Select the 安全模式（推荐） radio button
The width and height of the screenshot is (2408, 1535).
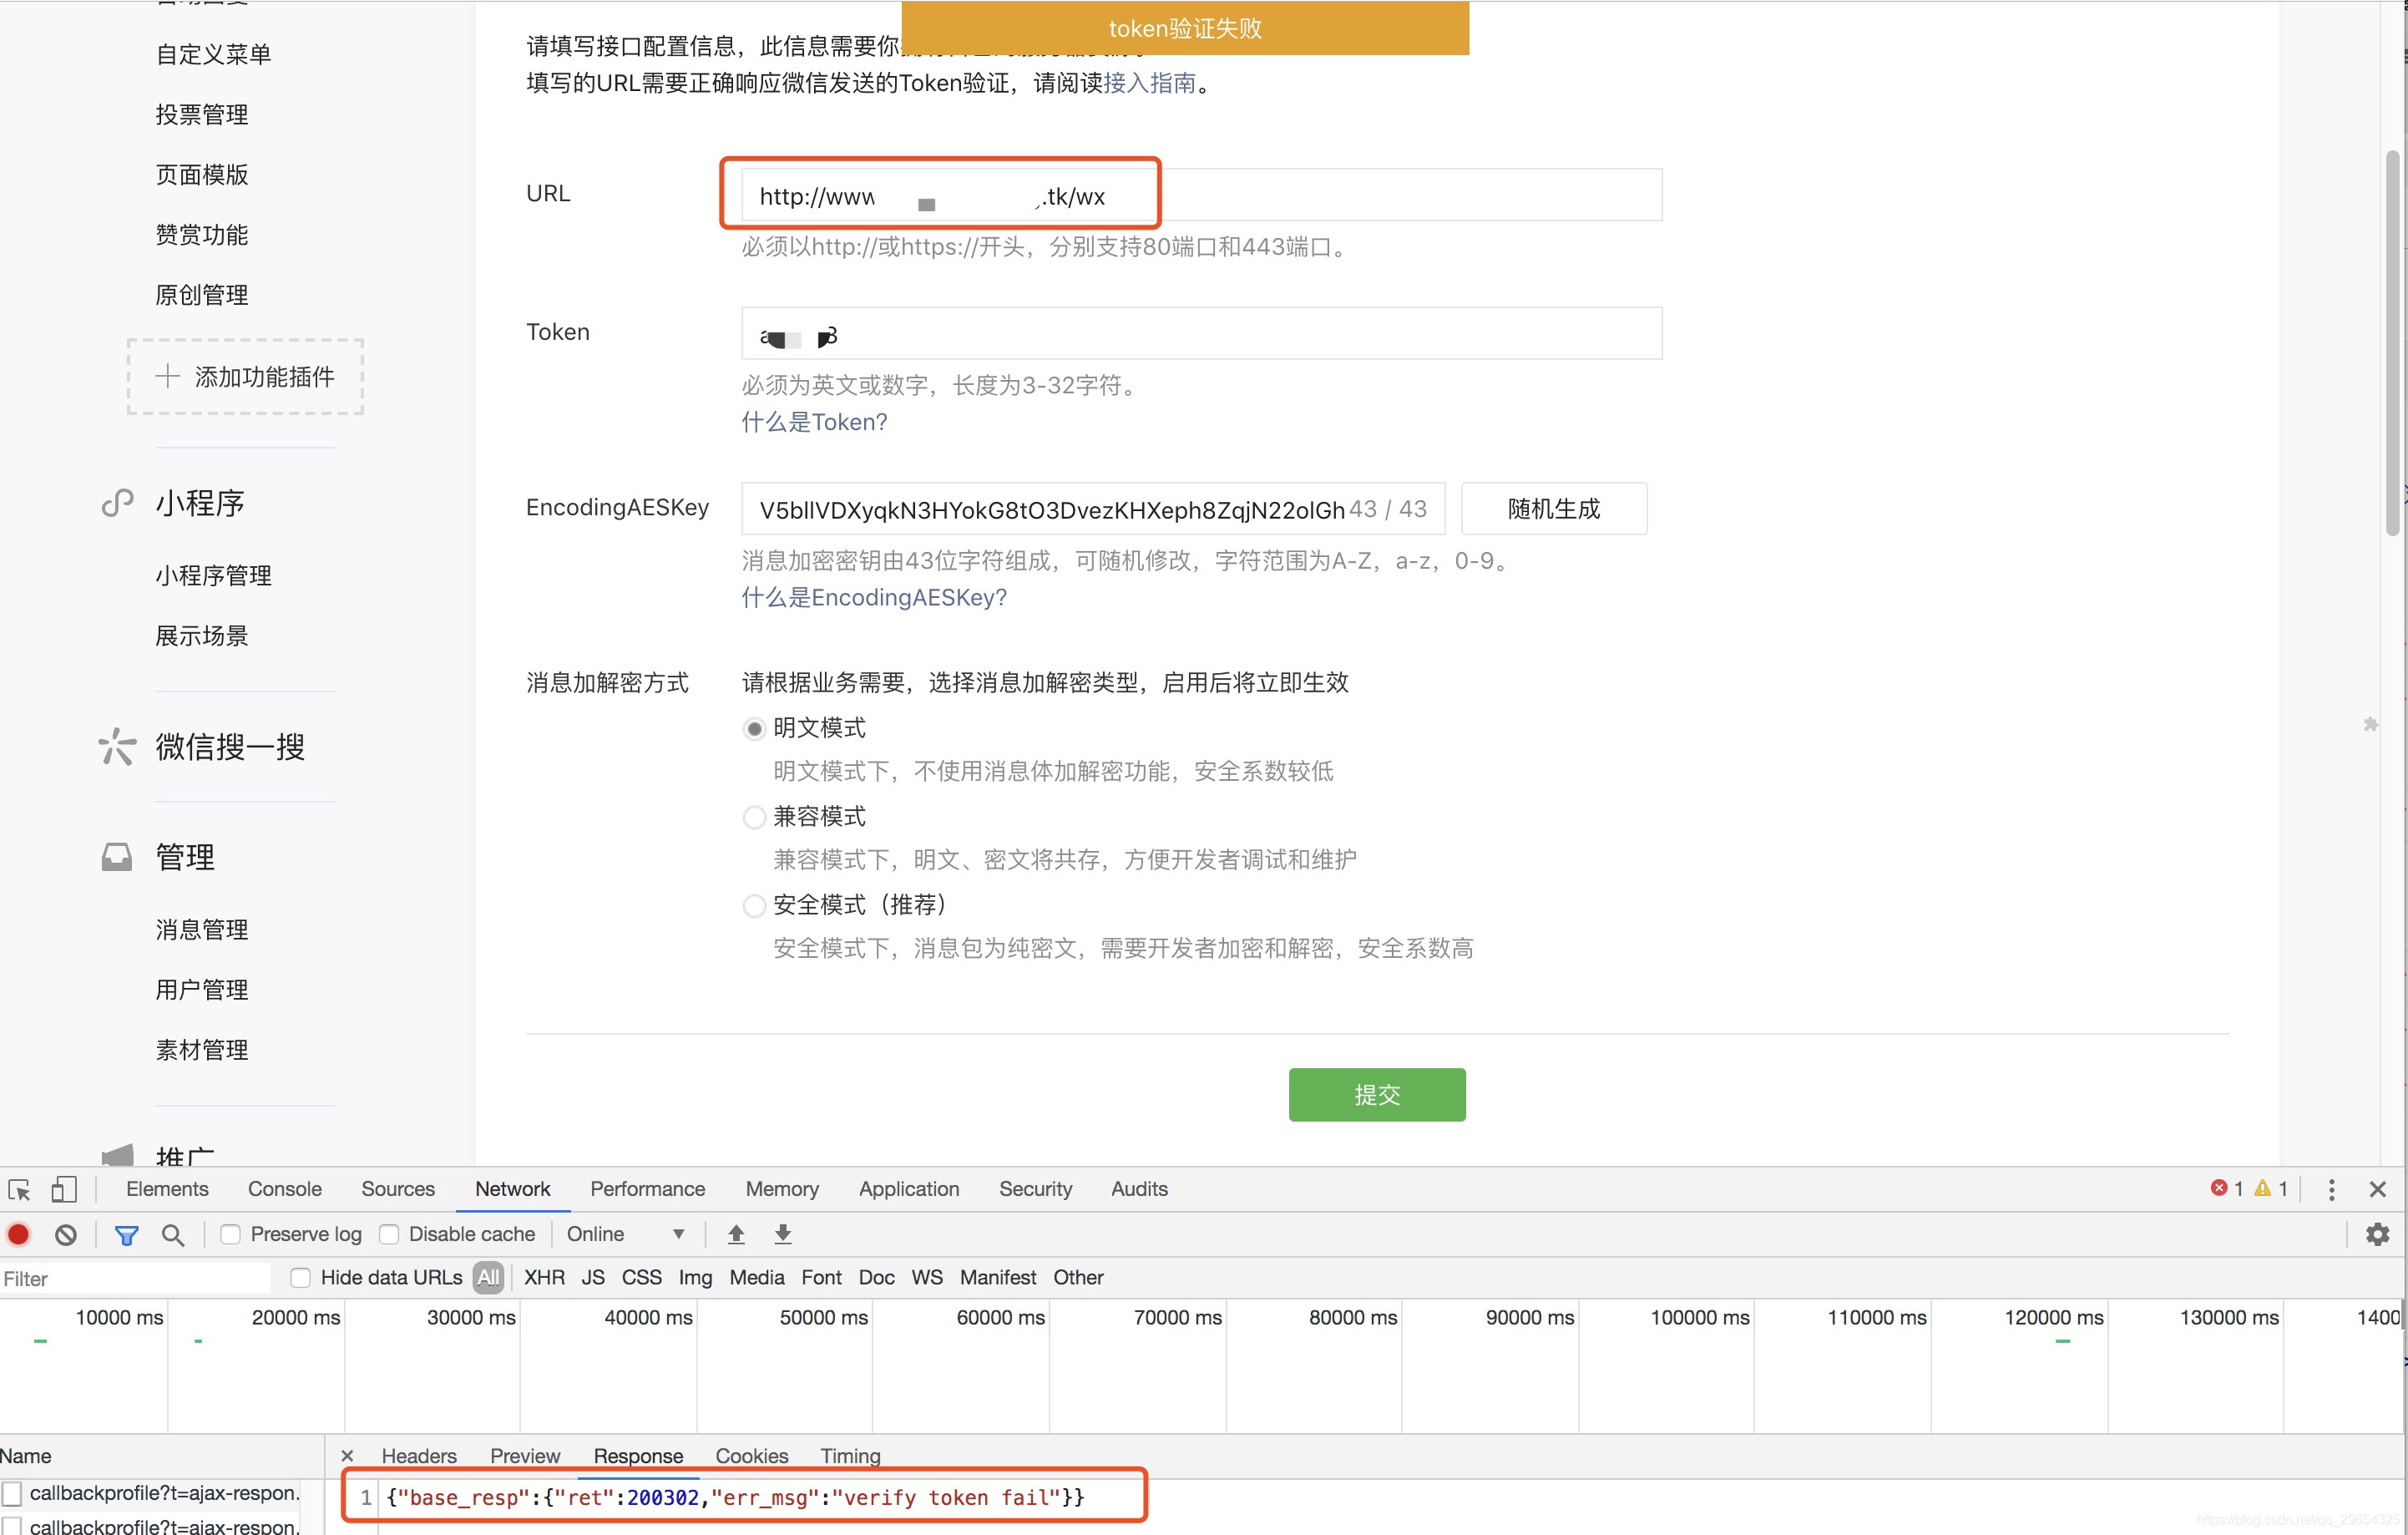[754, 905]
